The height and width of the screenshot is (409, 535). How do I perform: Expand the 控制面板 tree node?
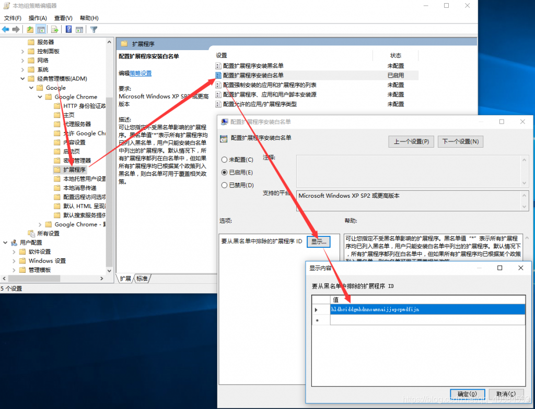click(x=22, y=51)
